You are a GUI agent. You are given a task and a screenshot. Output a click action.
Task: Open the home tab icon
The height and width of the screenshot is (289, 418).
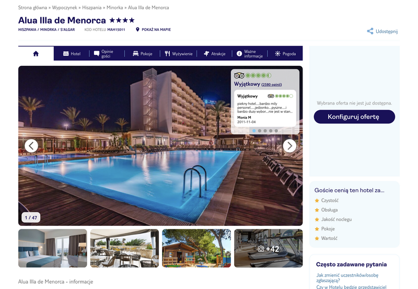pos(36,54)
